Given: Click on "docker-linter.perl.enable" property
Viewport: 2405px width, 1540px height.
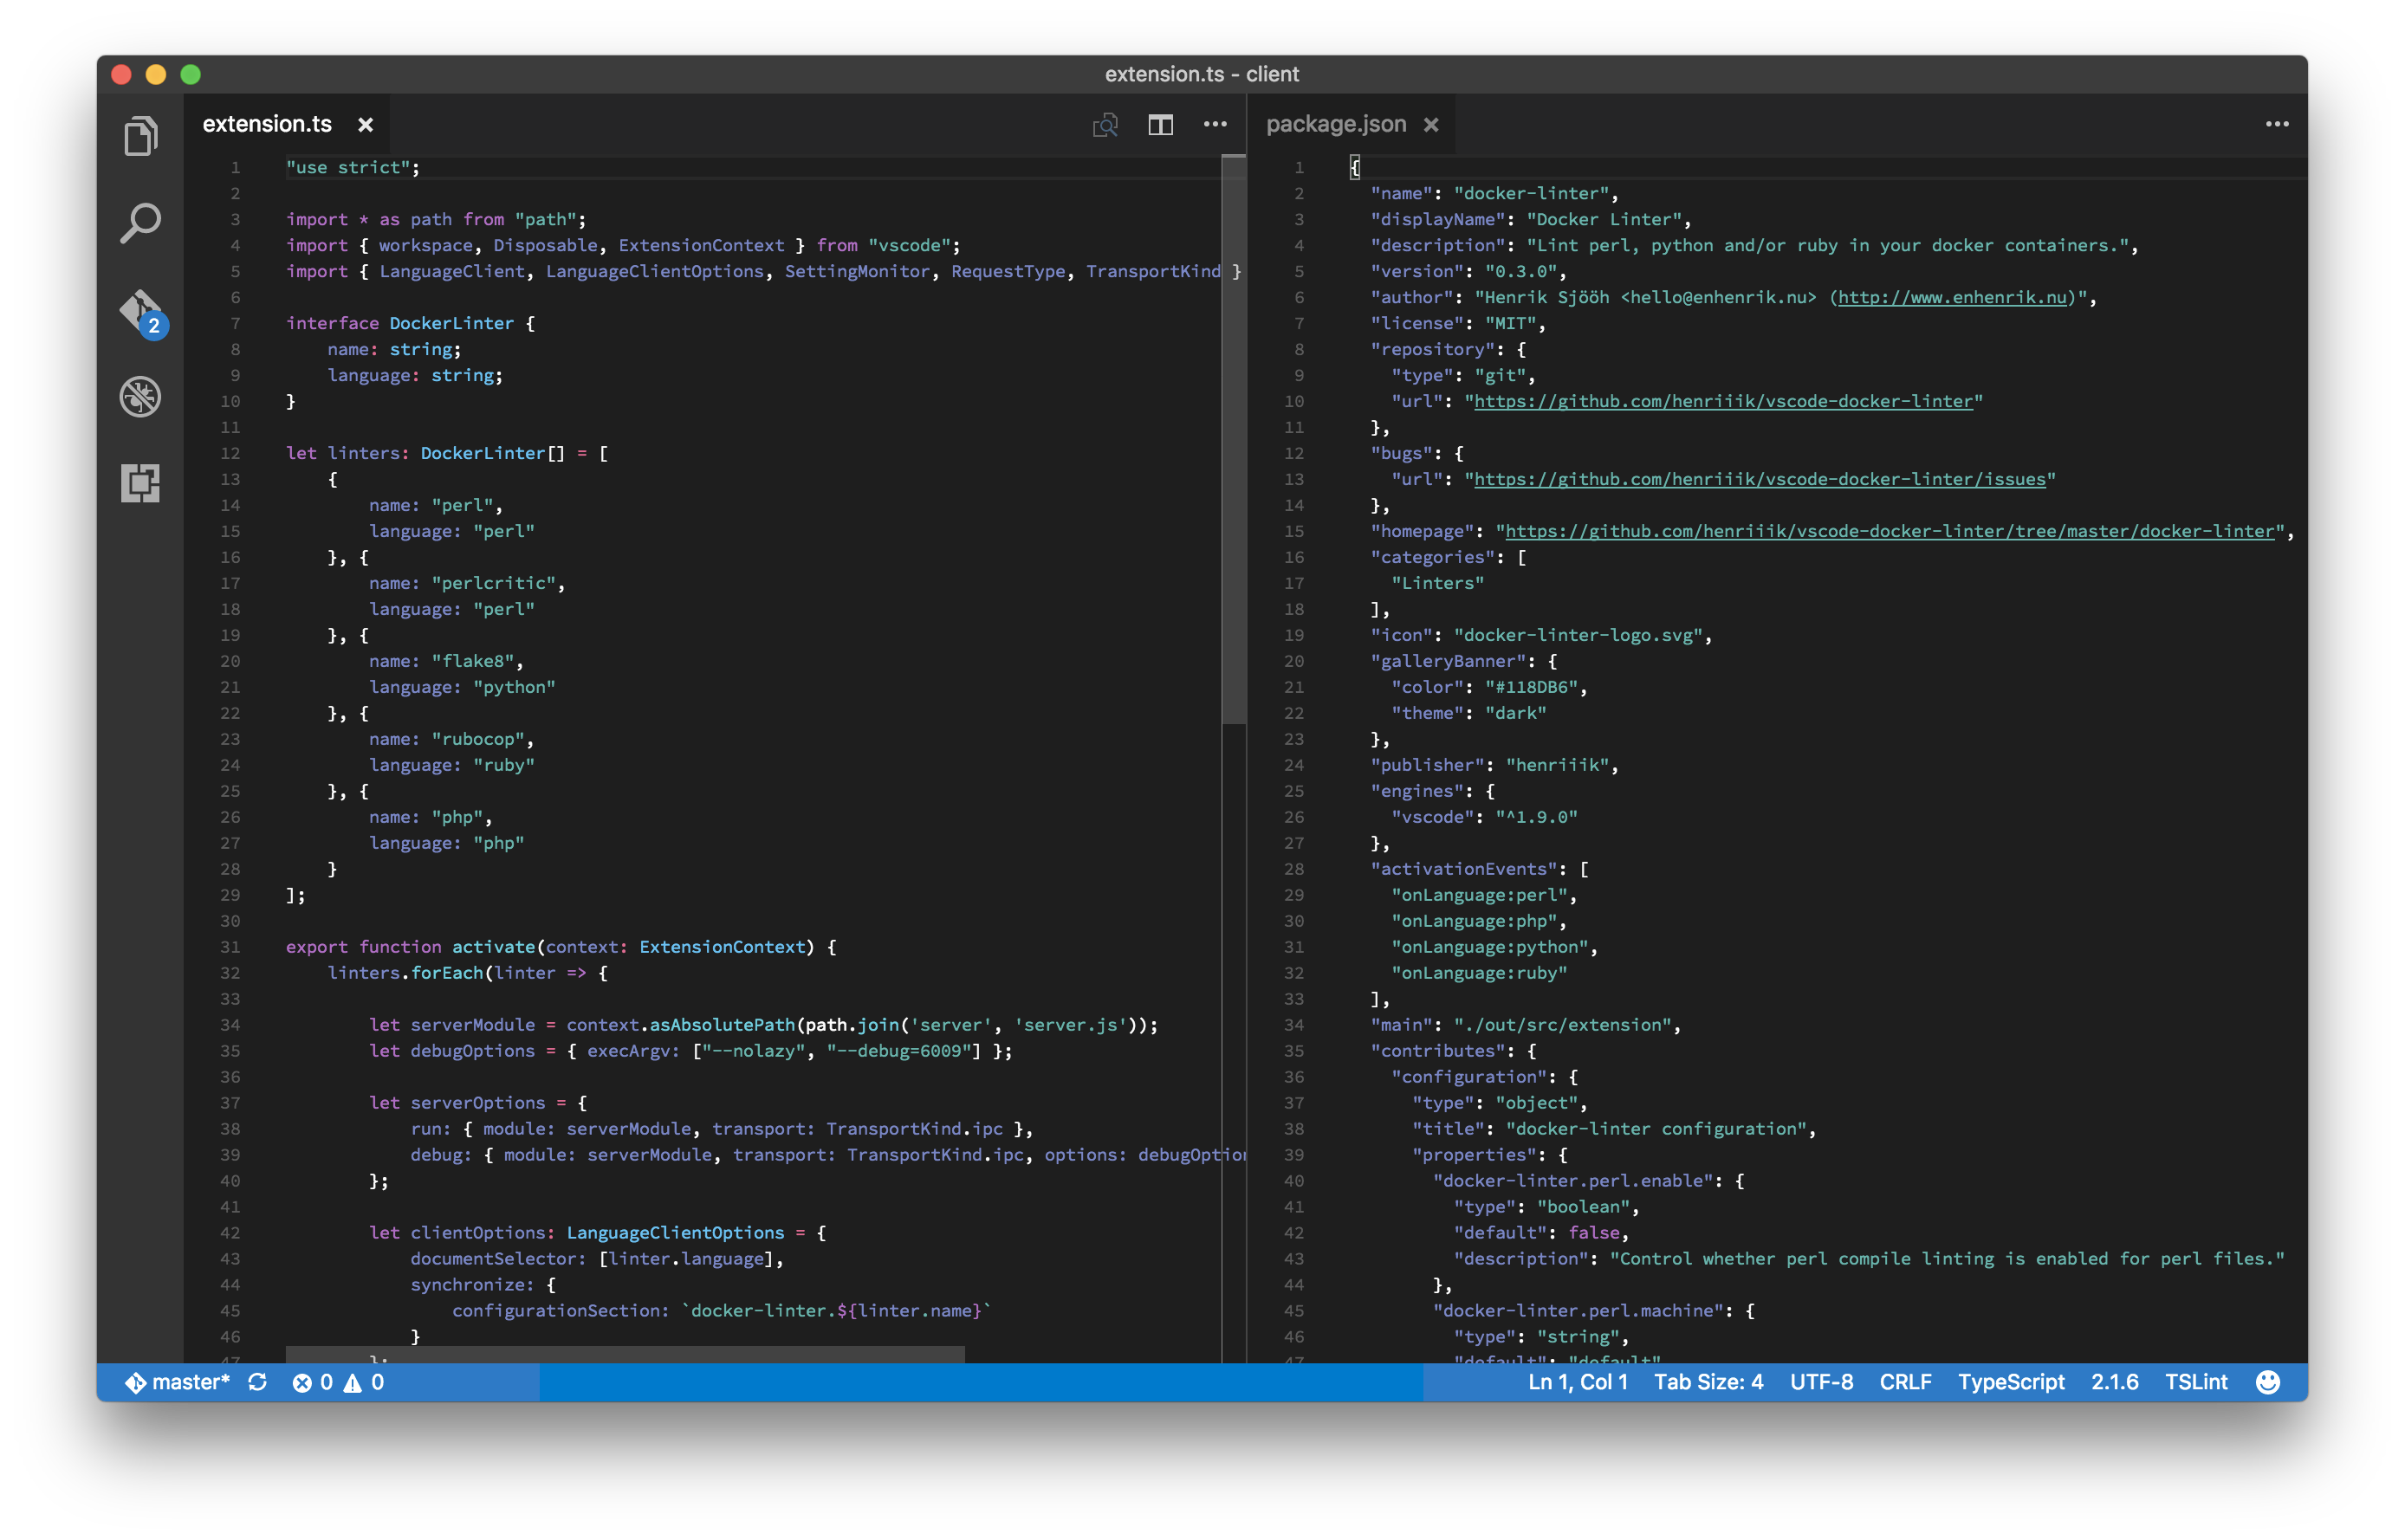Looking at the screenshot, I should coord(1573,1181).
